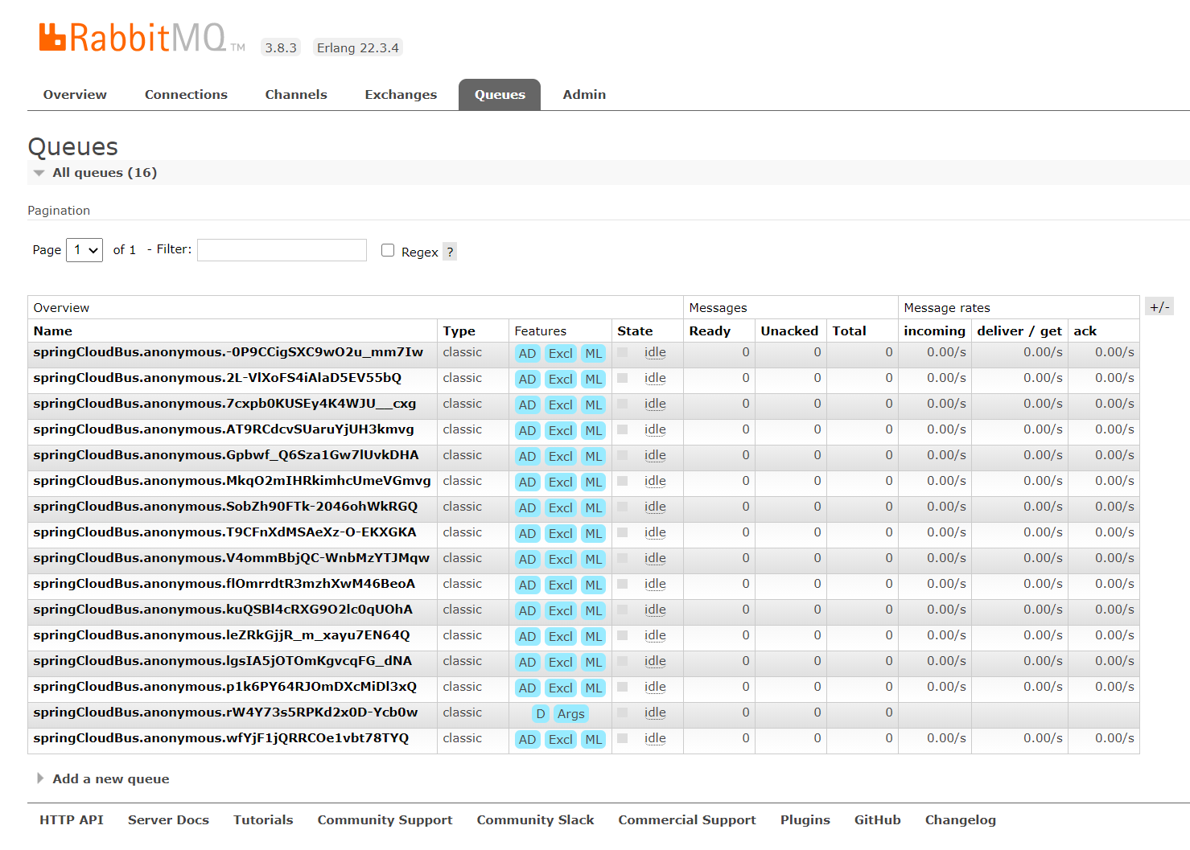Viewport: 1190px width, 850px height.
Task: Open queue springCloudBus.anonymous.V4ommBbjQC-WnbMzYTJMqw
Action: (x=231, y=558)
